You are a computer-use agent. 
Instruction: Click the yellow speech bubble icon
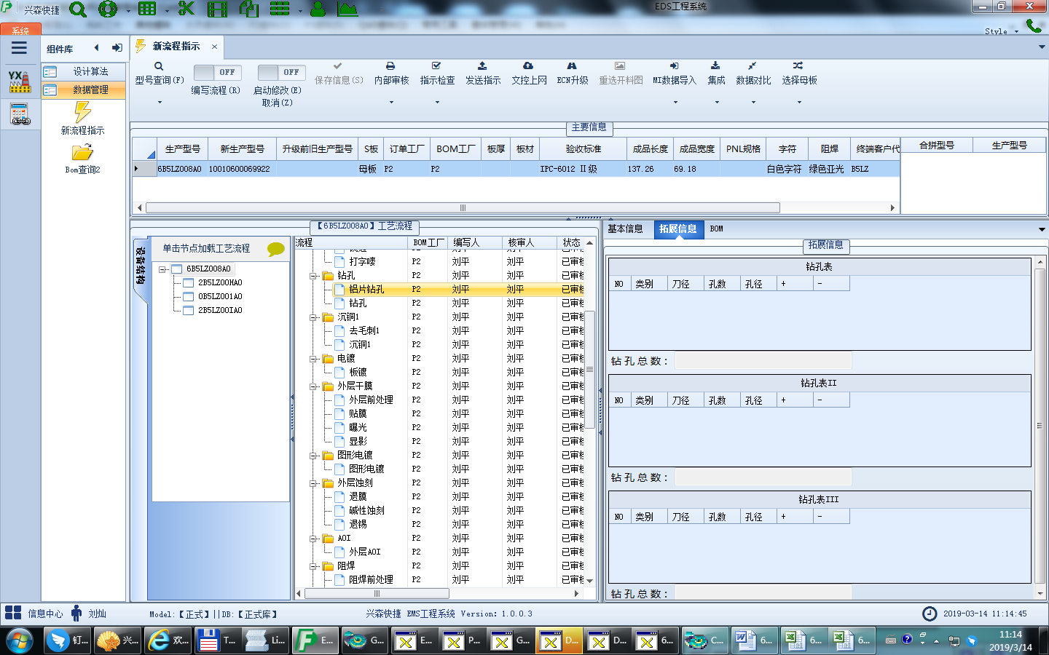276,249
